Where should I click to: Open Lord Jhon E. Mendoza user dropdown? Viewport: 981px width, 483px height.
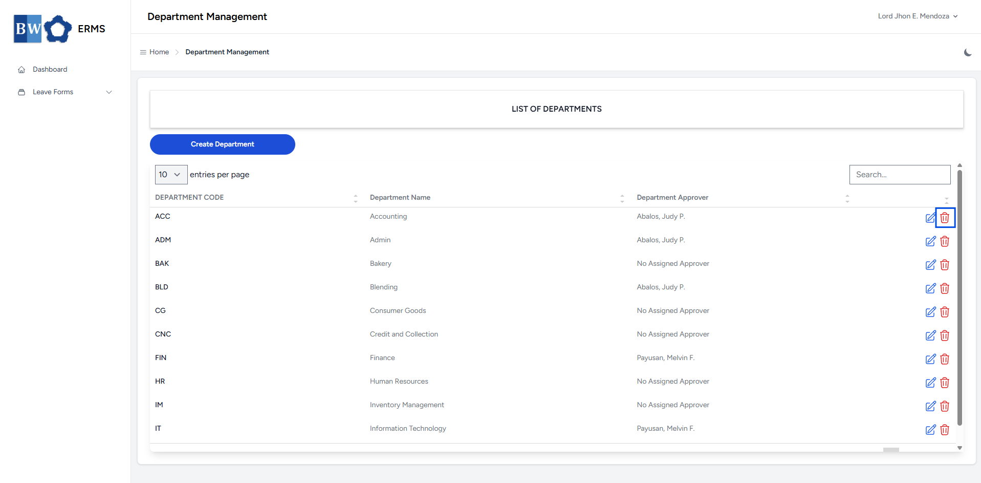pyautogui.click(x=918, y=16)
